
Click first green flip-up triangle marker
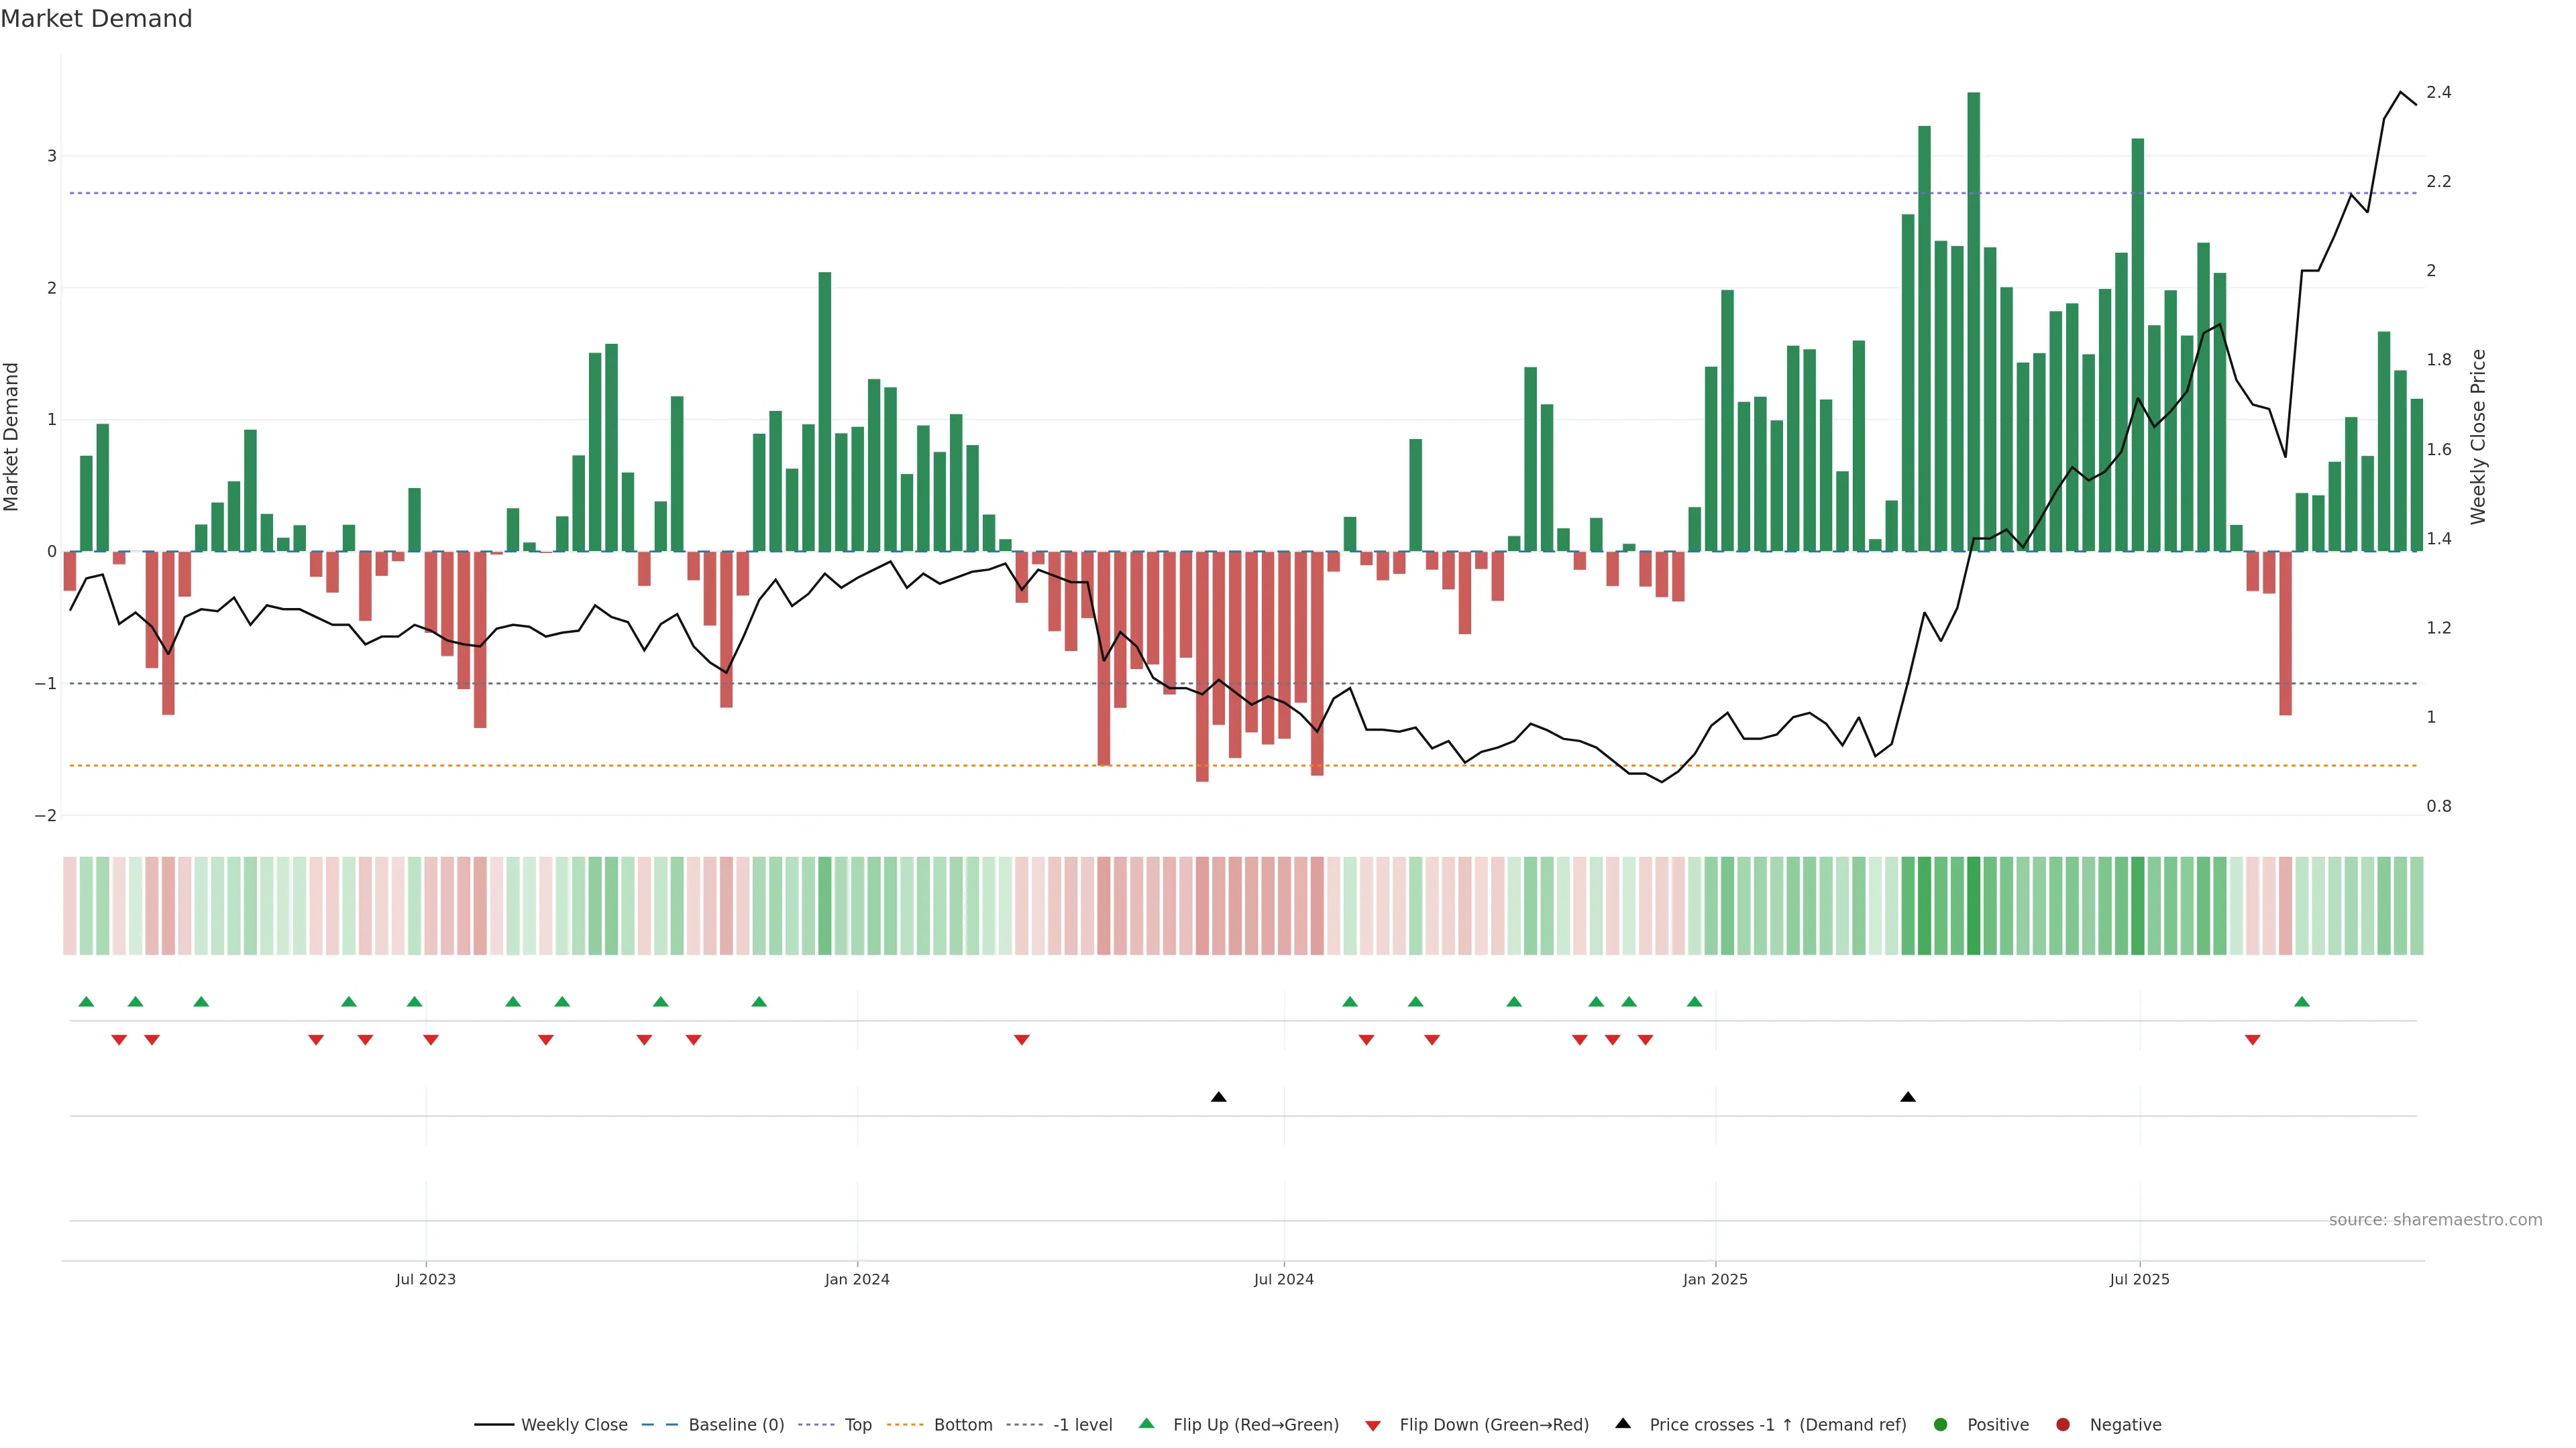(86, 1002)
